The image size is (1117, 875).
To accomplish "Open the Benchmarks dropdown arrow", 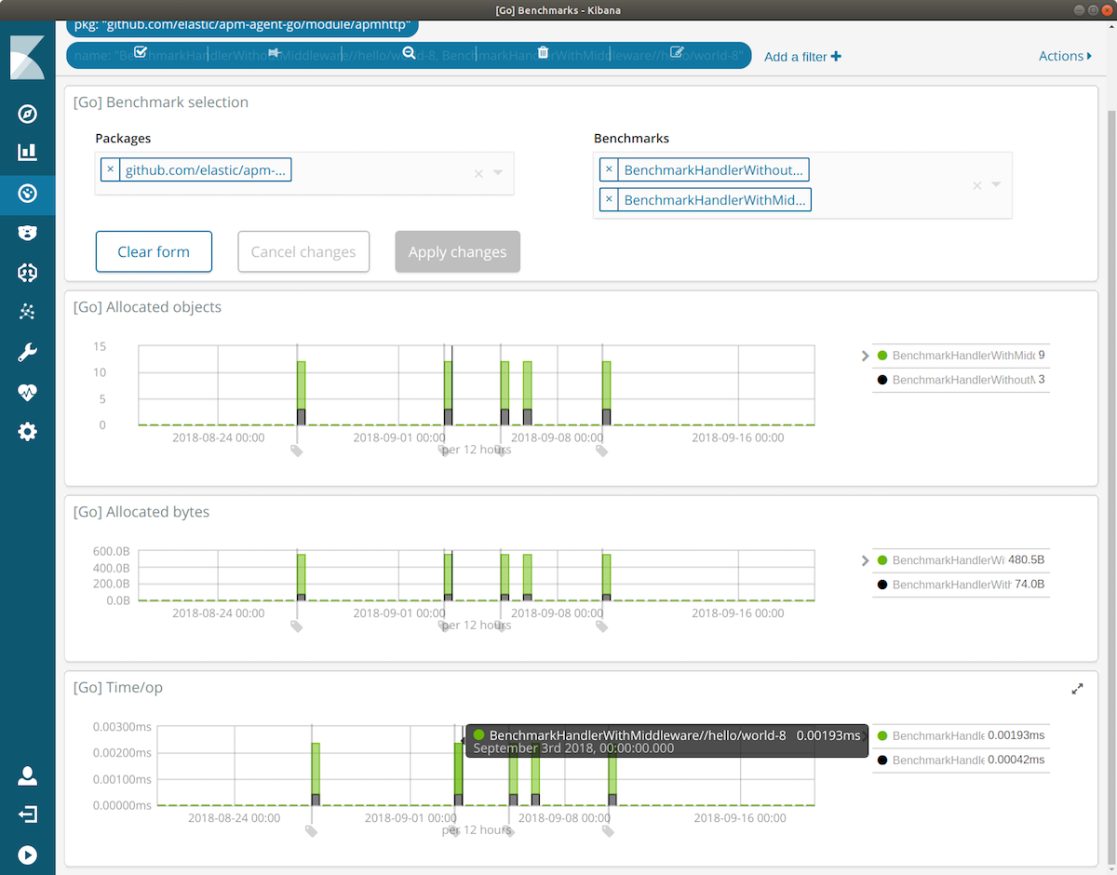I will pos(996,184).
